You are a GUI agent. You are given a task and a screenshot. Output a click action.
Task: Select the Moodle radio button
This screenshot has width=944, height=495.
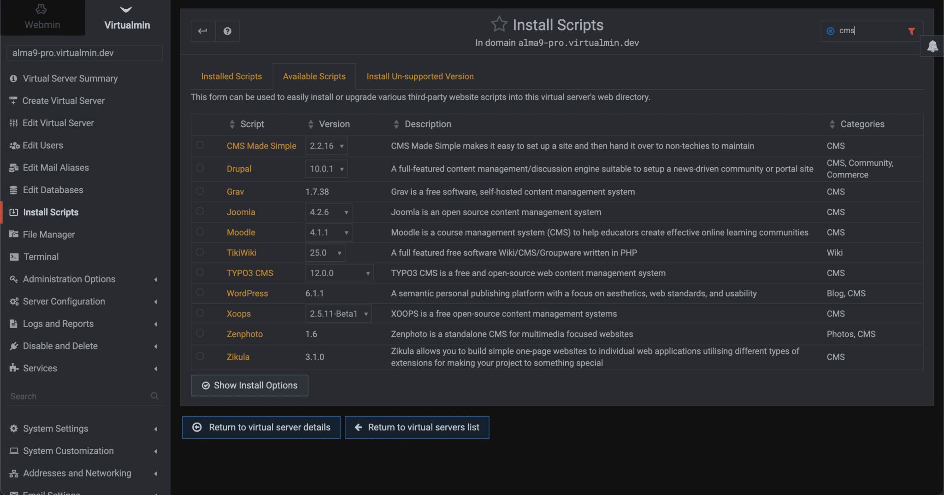200,232
